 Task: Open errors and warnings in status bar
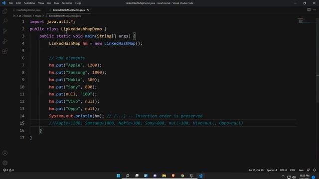(8, 170)
